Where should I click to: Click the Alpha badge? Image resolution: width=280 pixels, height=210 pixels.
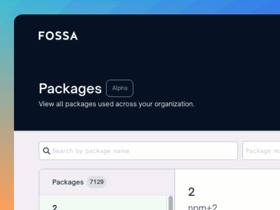(x=119, y=88)
